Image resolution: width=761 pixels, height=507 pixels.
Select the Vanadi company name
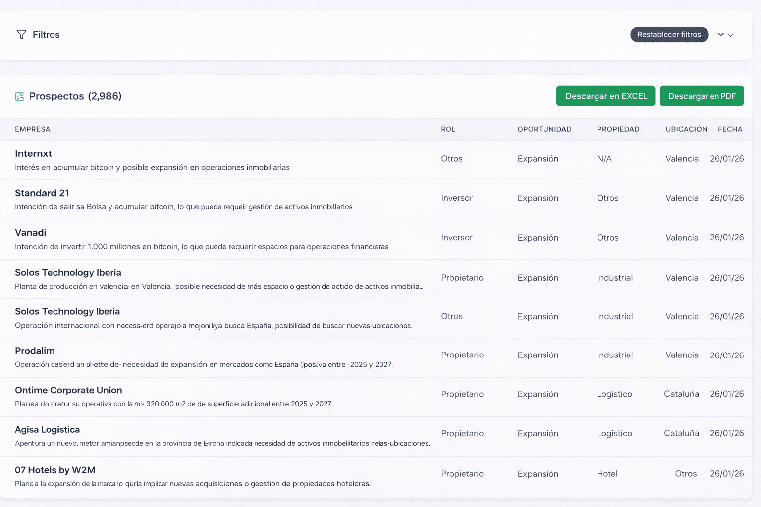[31, 233]
